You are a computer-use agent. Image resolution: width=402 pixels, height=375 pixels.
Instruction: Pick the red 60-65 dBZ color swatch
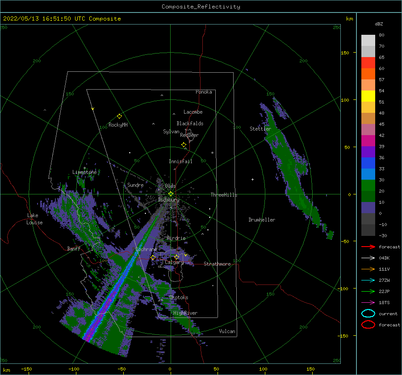[x=368, y=63]
